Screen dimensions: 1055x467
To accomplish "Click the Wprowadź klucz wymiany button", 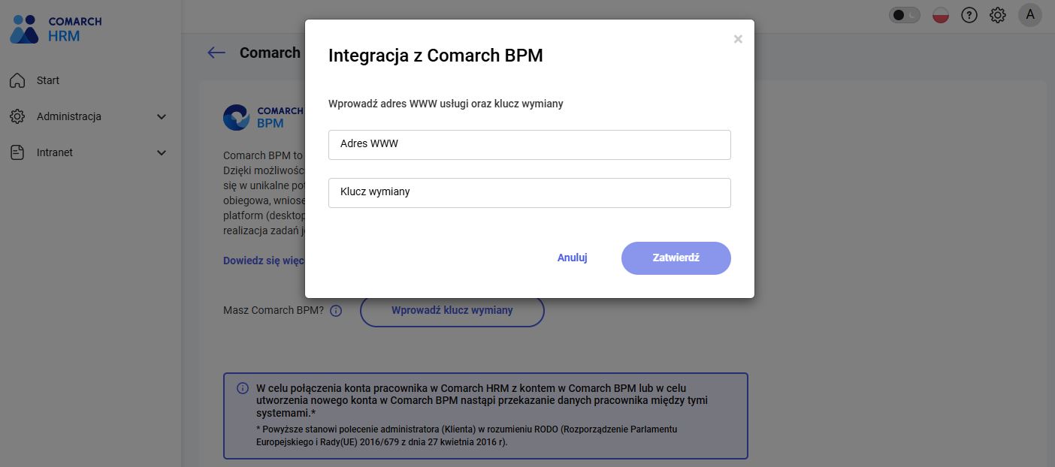I will tap(452, 311).
